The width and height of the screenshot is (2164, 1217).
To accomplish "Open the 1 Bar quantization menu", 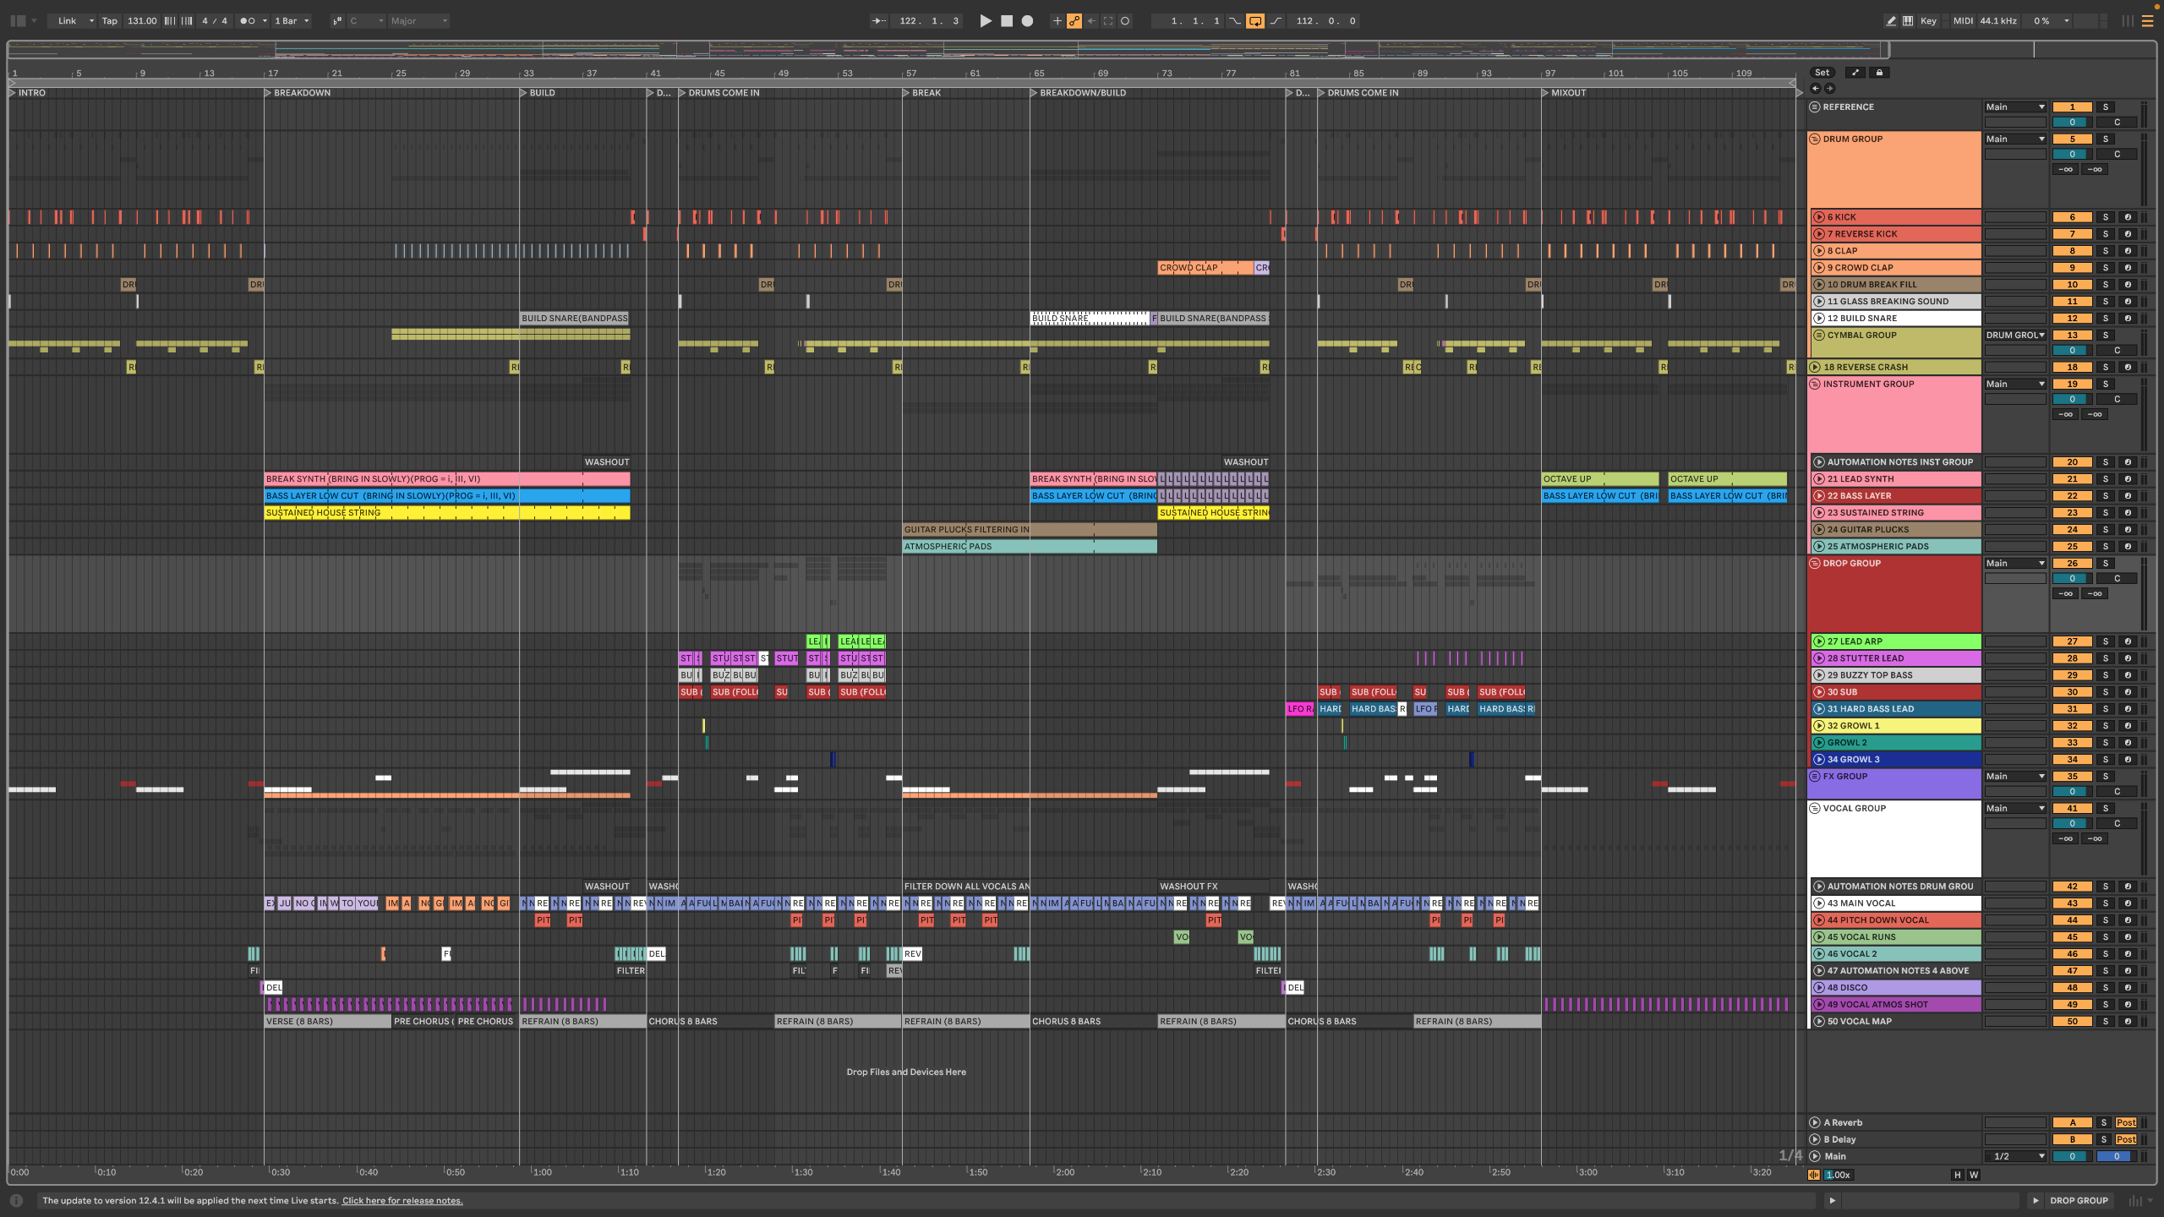I will (x=292, y=21).
